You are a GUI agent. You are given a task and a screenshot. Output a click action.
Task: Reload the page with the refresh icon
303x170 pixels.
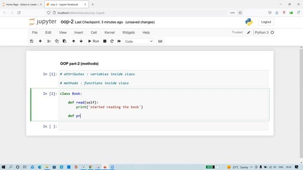[19, 13]
